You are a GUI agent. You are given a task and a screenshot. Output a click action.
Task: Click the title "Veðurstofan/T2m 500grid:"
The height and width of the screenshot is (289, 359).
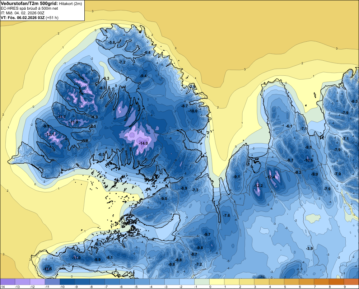click(29, 4)
